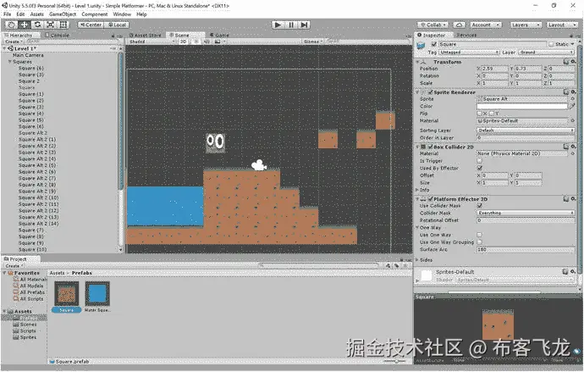Switch to the Game tab

point(219,35)
